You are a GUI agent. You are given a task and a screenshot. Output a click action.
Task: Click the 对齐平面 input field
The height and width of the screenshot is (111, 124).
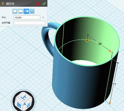tap(30, 23)
